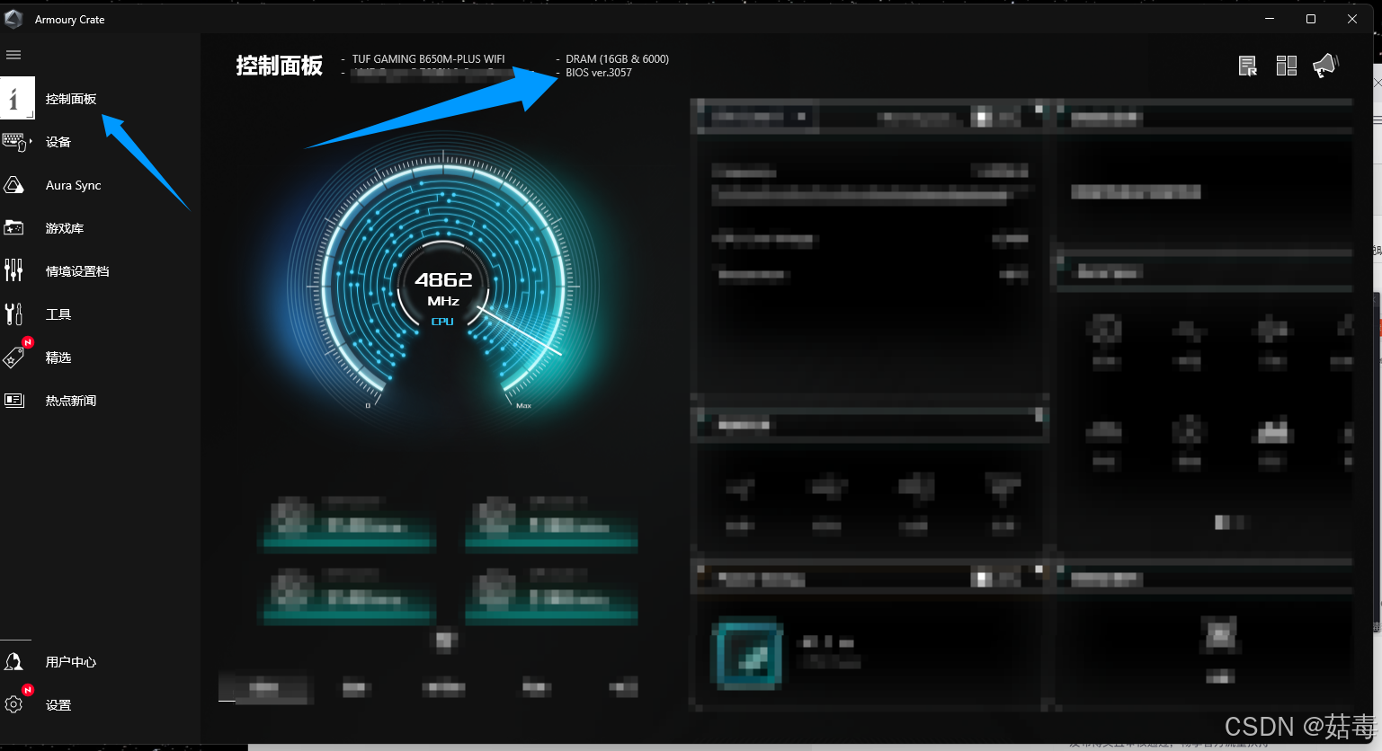Click the BIOS ver.3057 text
The height and width of the screenshot is (751, 1382).
[x=599, y=73]
